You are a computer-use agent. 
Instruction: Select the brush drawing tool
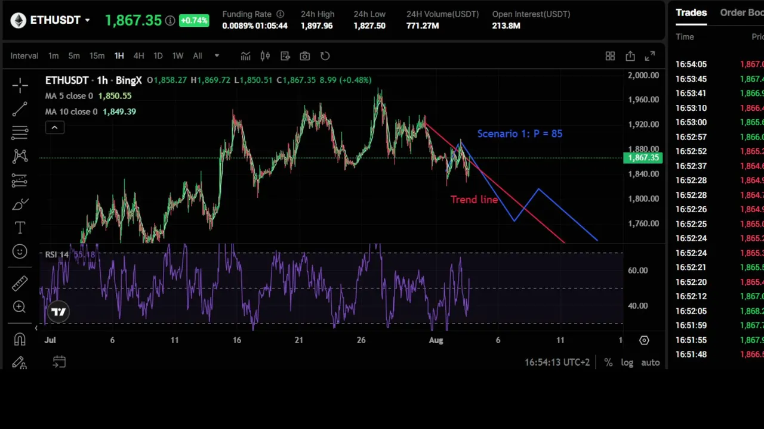coord(20,204)
